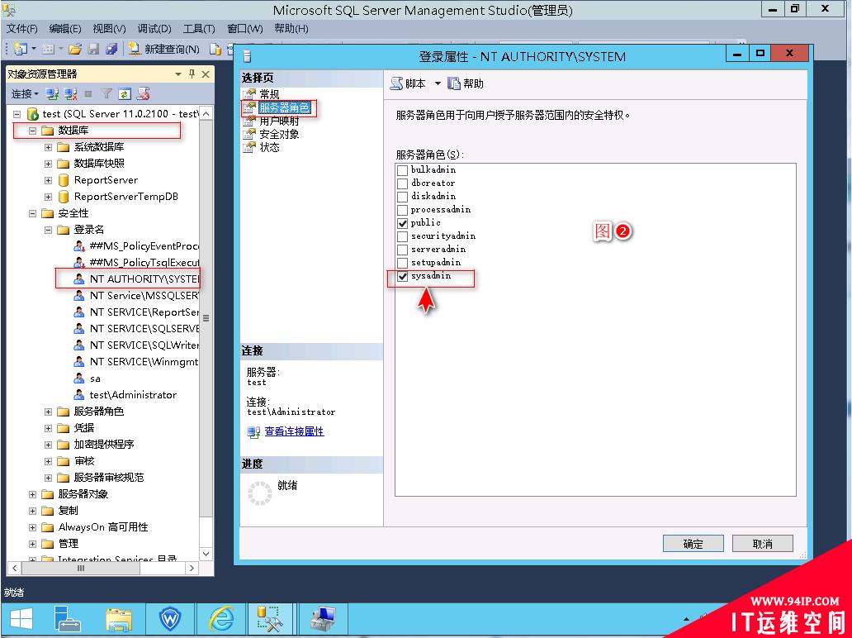Open the 帮助(H) menu

[x=291, y=29]
